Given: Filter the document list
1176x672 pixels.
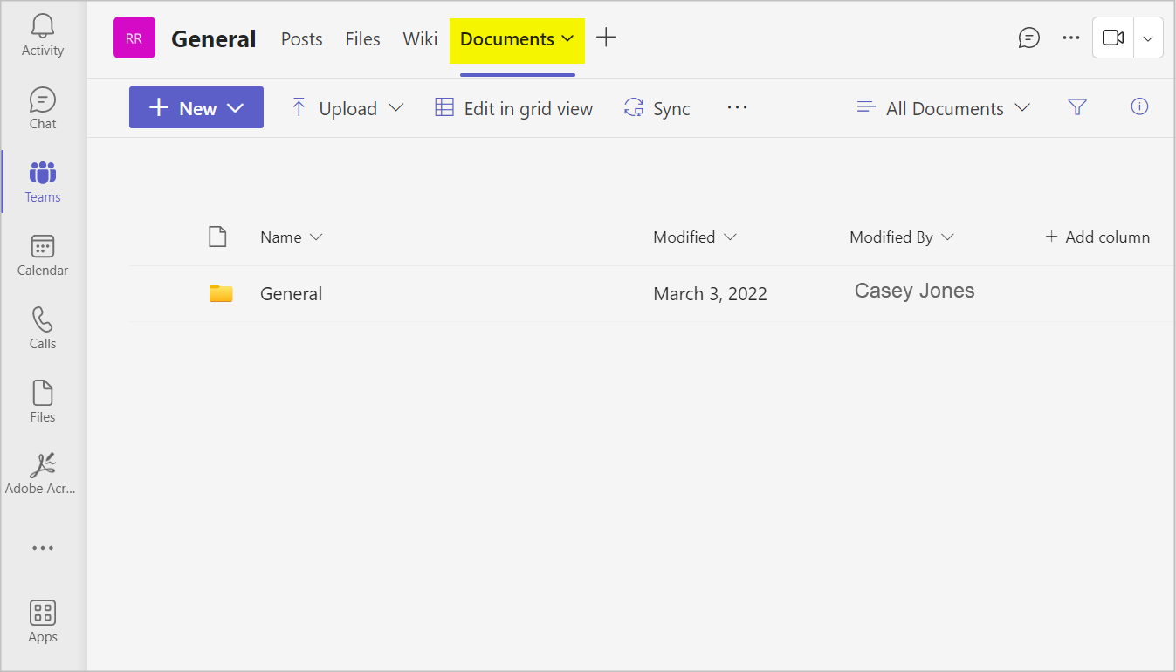Looking at the screenshot, I should pyautogui.click(x=1077, y=106).
